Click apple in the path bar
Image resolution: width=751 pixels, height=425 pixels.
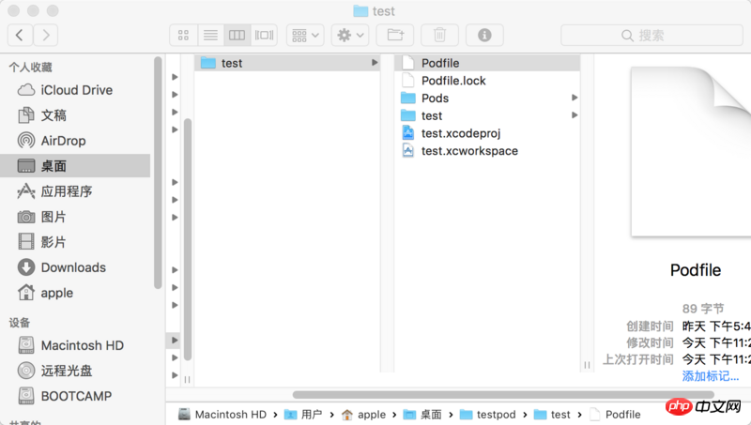363,415
